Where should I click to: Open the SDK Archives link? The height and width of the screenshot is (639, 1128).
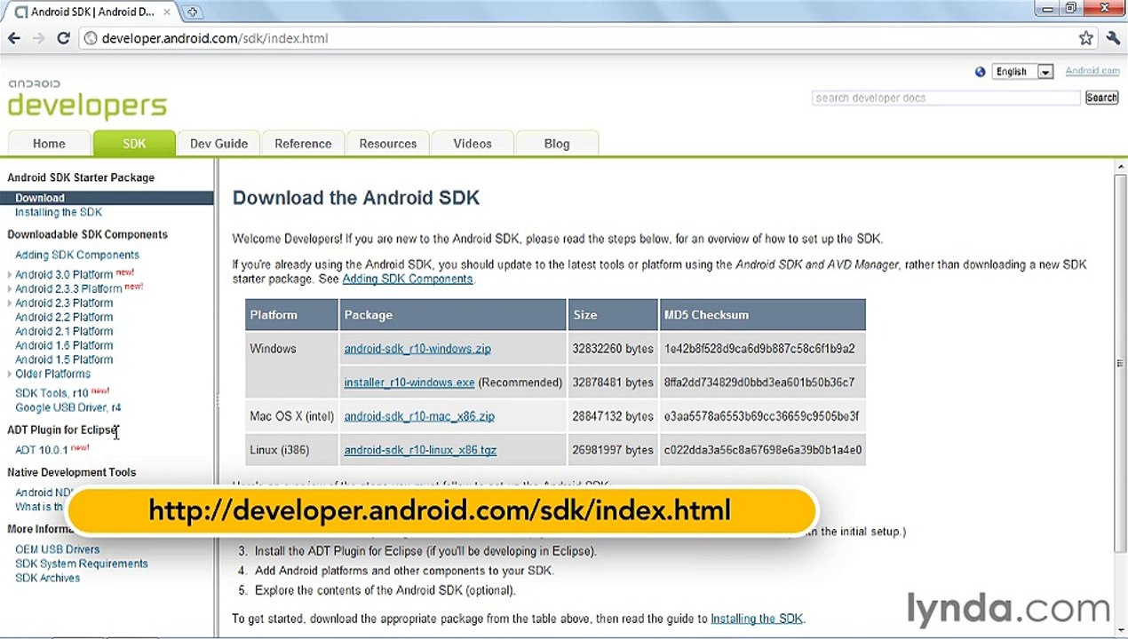[48, 578]
